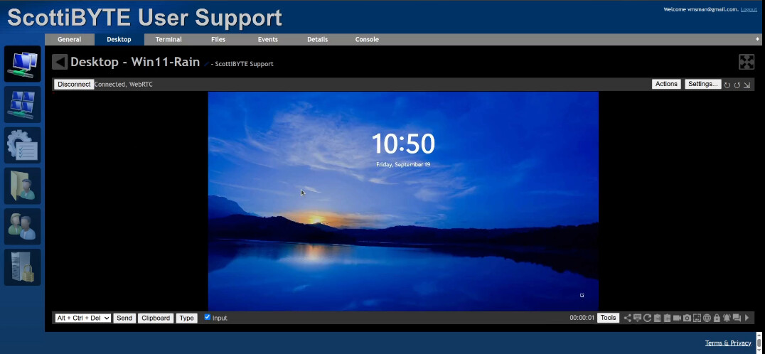765x354 pixels.
Task: Toggle full screen view icon
Action: point(747,62)
